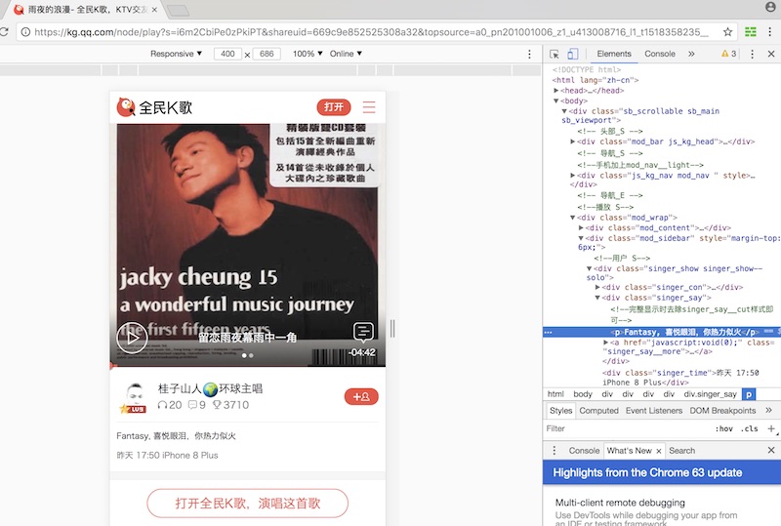Open the 100% zoom dropdown
Image resolution: width=781 pixels, height=526 pixels.
[308, 54]
